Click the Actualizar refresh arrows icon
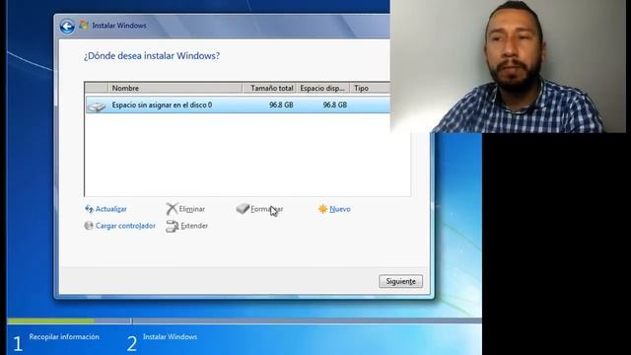The image size is (631, 355). click(89, 209)
